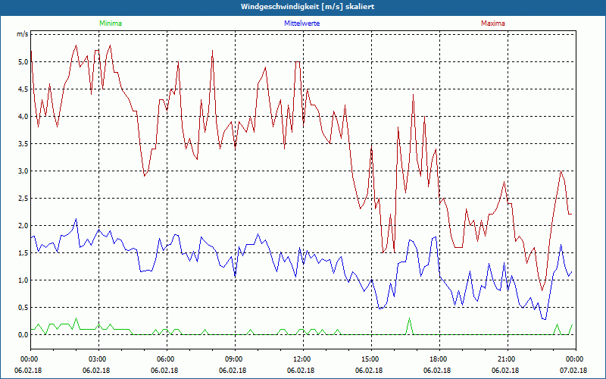606x379 pixels.
Task: Click the 3,5 y-axis value
Action: tap(23, 144)
